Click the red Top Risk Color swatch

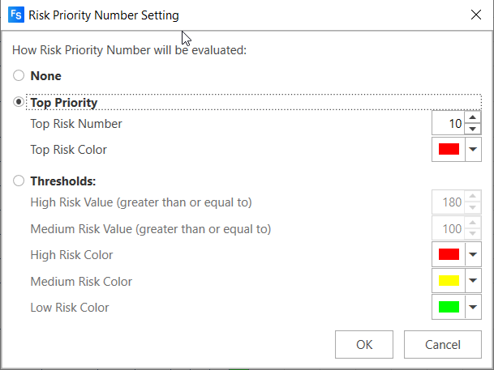pyautogui.click(x=449, y=150)
